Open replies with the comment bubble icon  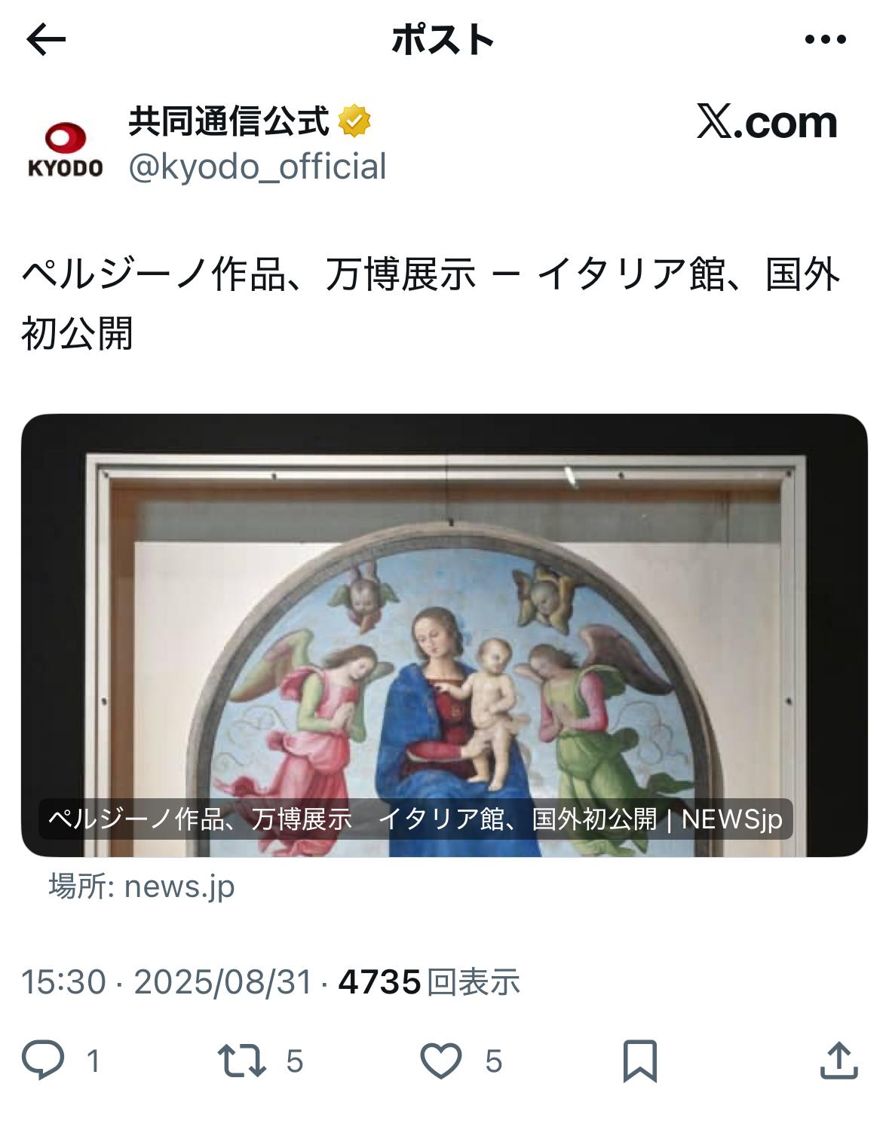[43, 1060]
